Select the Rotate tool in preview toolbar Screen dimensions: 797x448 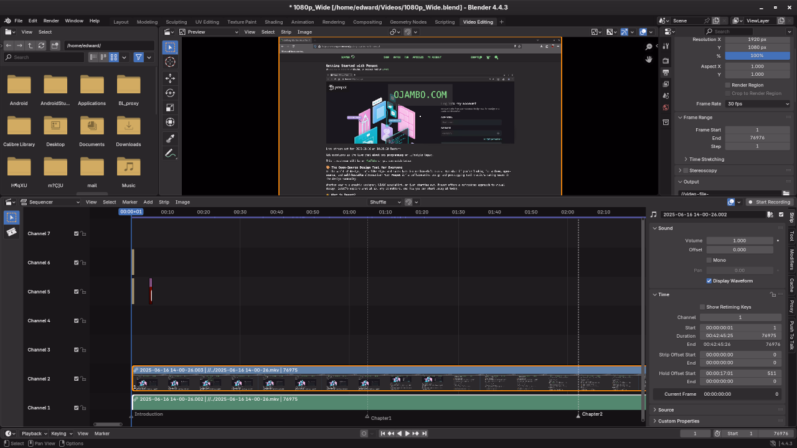pos(170,93)
